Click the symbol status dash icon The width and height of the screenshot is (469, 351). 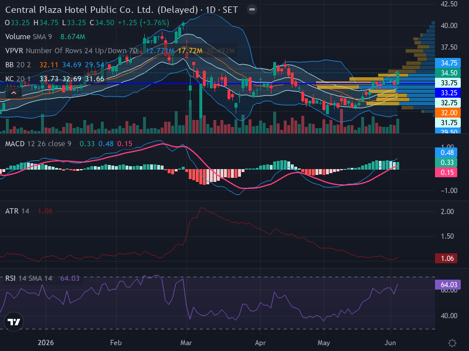tap(252, 9)
